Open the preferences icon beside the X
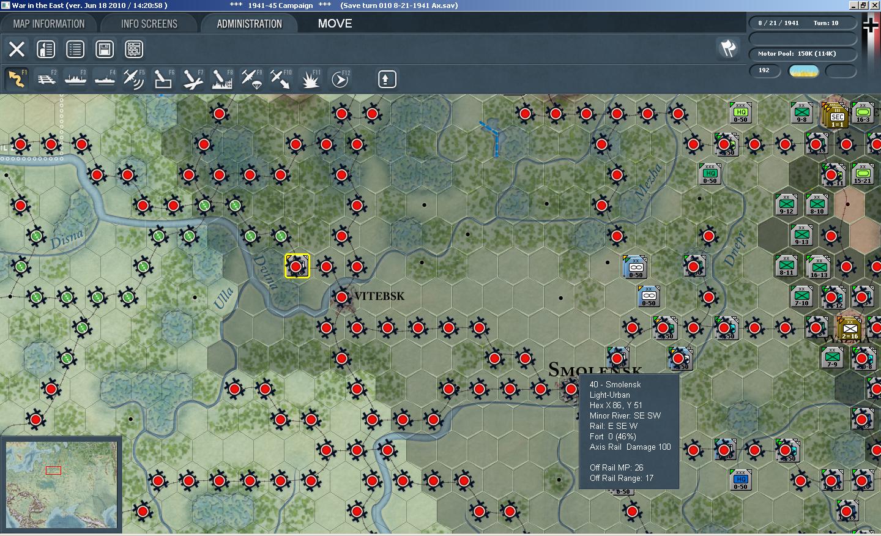Screen dimensions: 881x536 pos(46,49)
